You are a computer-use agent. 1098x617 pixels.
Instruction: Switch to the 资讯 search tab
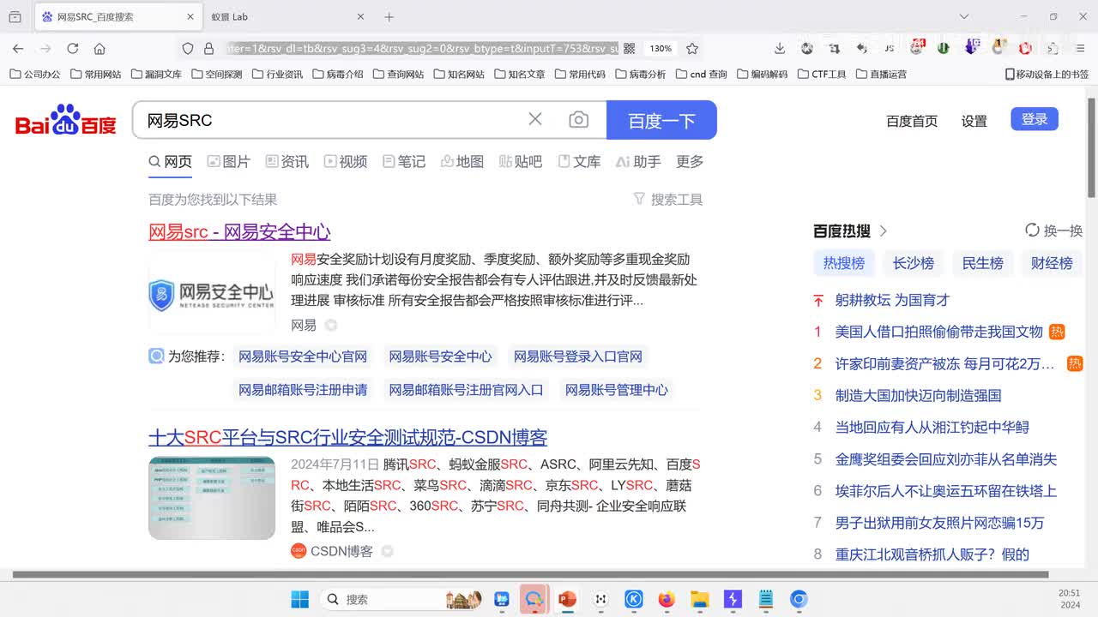click(x=287, y=161)
